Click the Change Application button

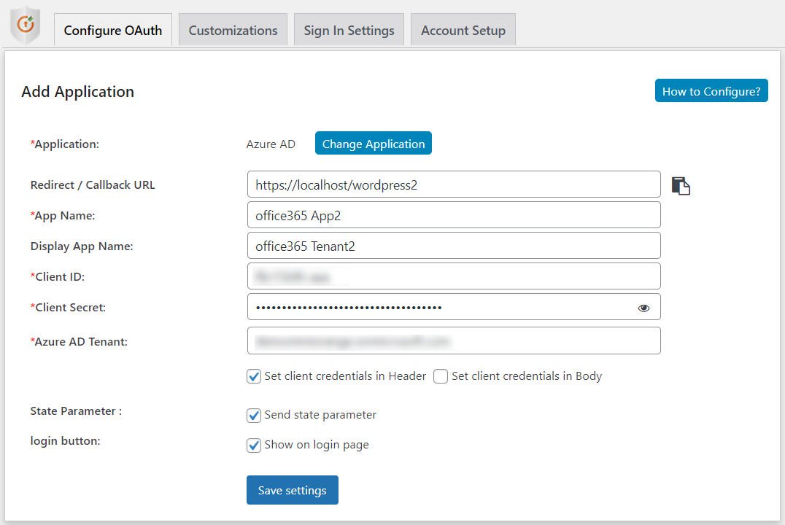[374, 143]
